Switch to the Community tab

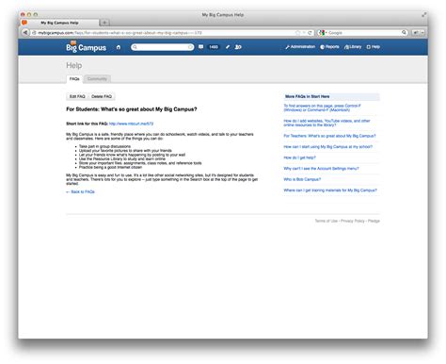[97, 79]
